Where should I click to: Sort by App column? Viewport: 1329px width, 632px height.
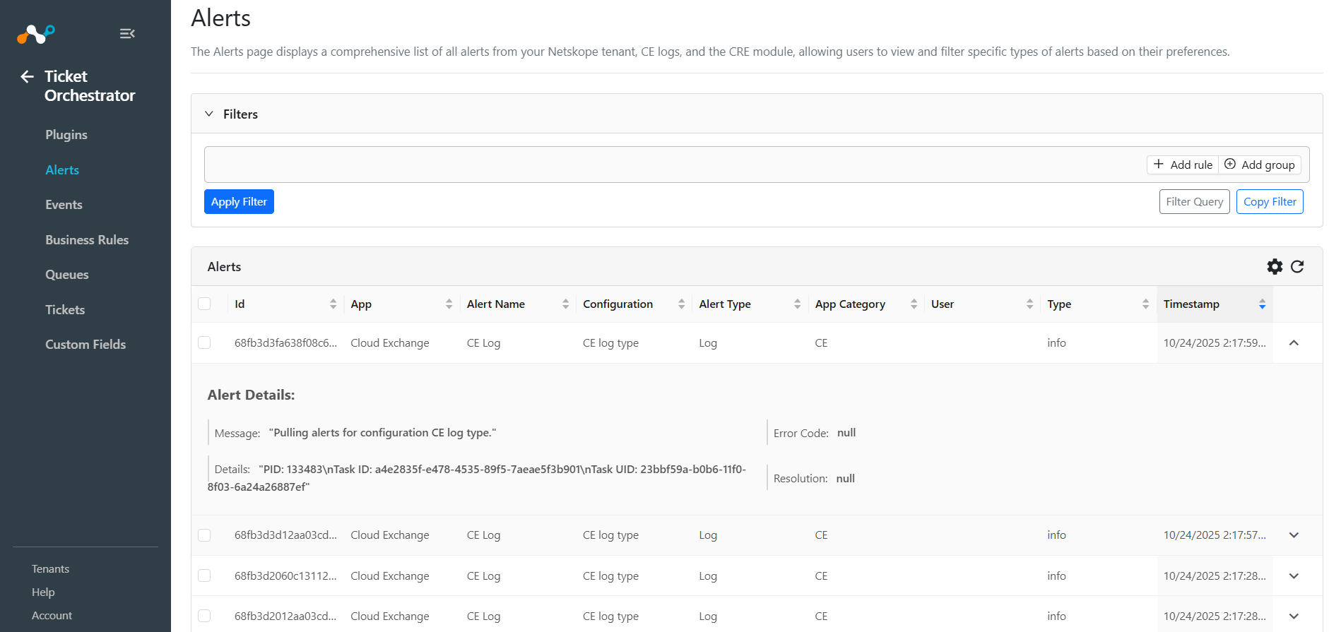click(x=449, y=304)
